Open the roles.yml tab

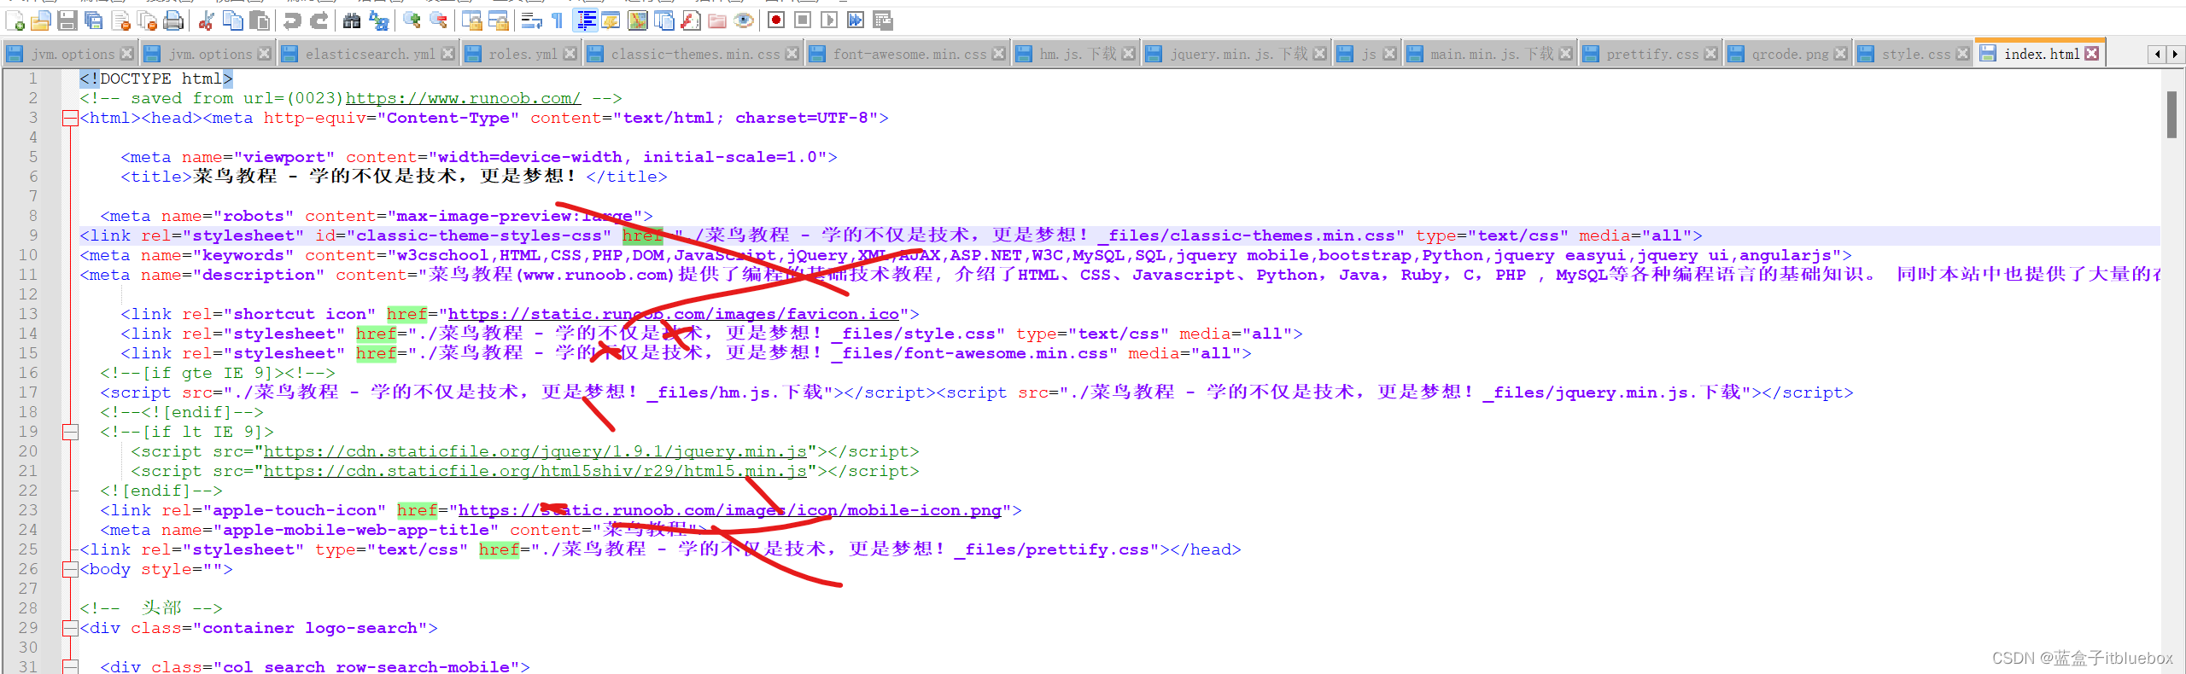(x=522, y=54)
